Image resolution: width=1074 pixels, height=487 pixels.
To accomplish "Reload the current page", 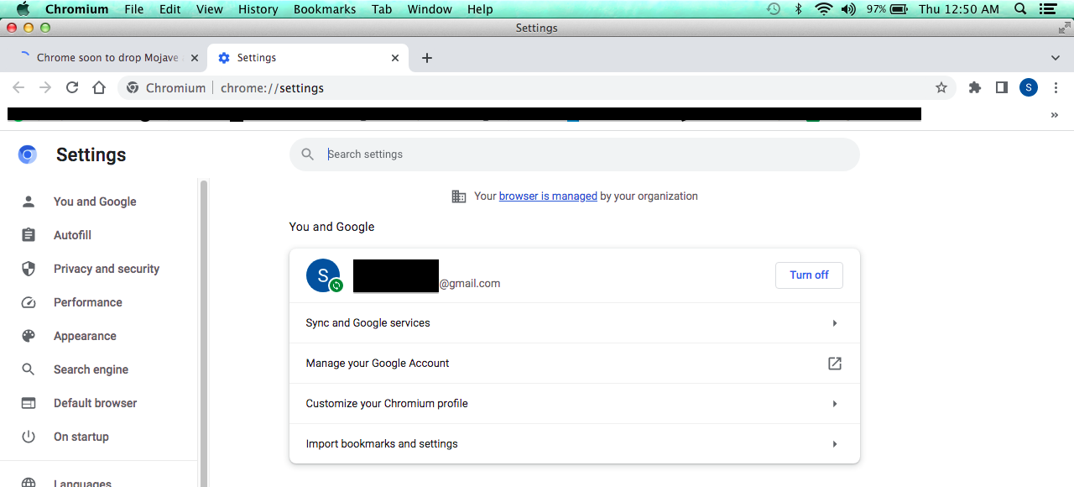I will [72, 87].
